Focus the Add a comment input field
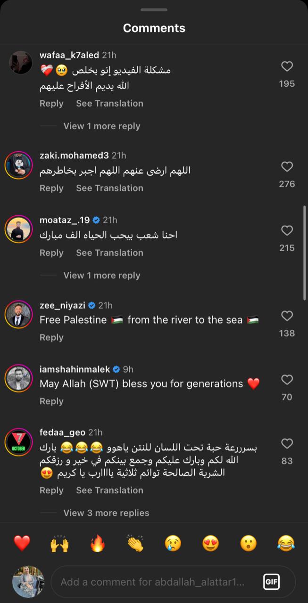The width and height of the screenshot is (308, 603). [x=152, y=582]
